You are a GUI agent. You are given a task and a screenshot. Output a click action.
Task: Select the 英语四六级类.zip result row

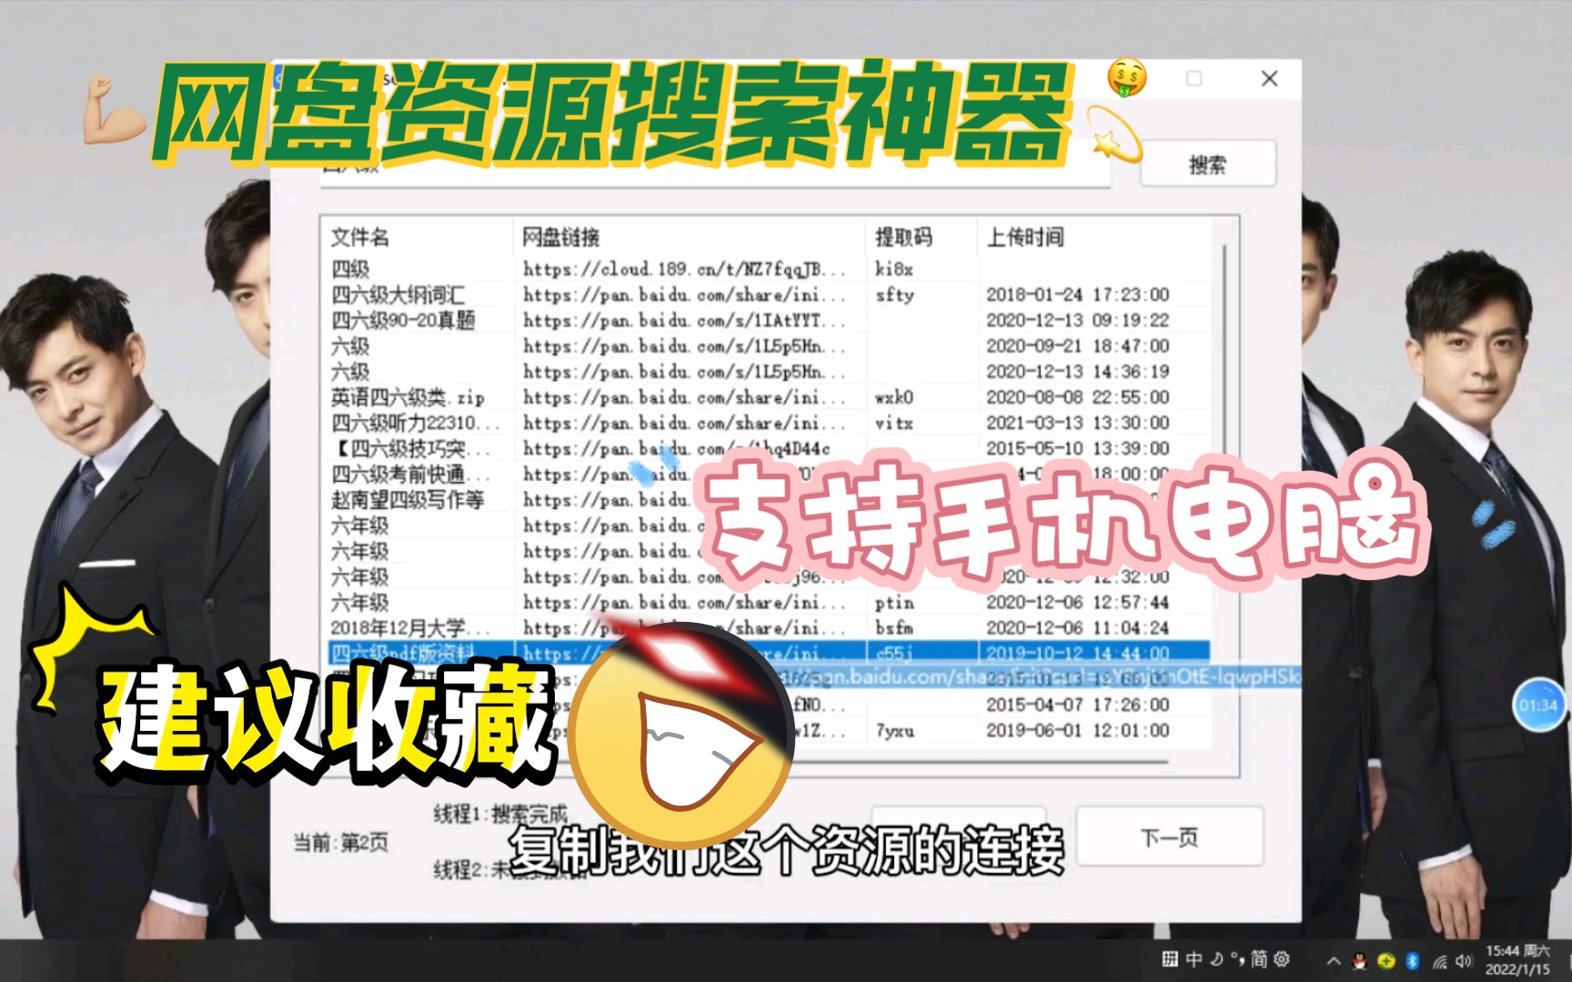[x=406, y=397]
